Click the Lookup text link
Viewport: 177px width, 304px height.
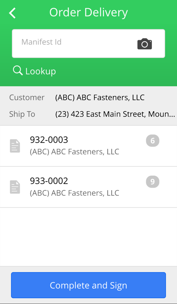point(41,71)
